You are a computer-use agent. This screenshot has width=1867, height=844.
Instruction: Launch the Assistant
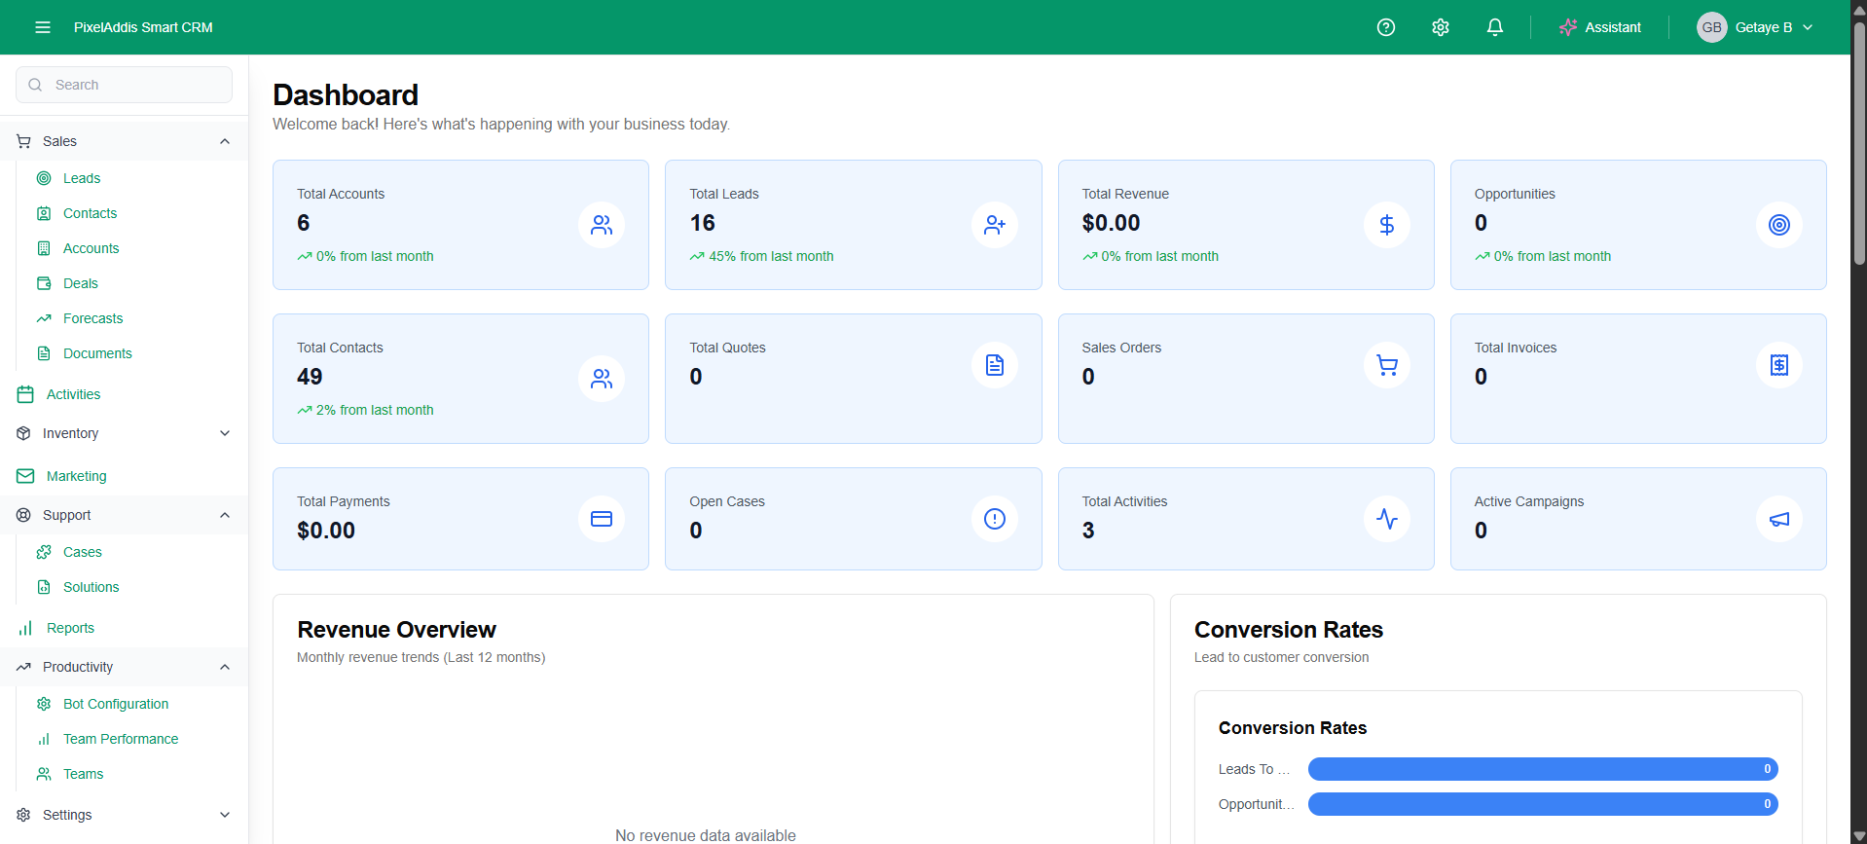pos(1599,27)
